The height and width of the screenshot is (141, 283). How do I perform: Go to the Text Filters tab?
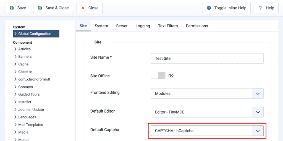pos(168,26)
